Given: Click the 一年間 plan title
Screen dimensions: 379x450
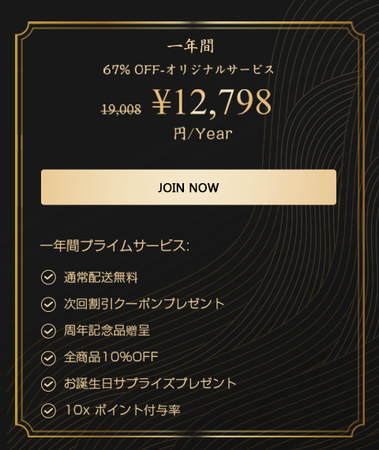Looking at the screenshot, I should [x=190, y=47].
